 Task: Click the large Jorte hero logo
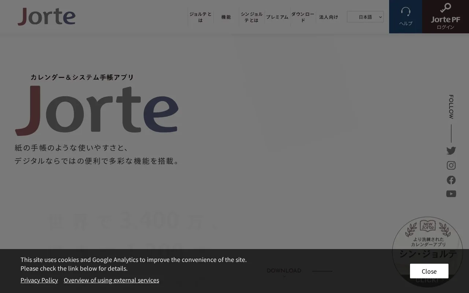point(97,111)
